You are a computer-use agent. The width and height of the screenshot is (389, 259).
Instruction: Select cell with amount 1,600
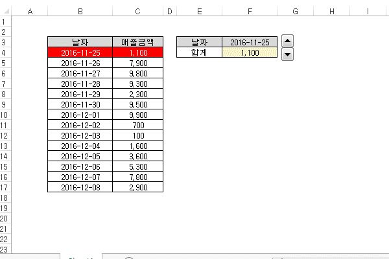(137, 146)
